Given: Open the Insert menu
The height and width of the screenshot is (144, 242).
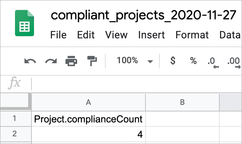Looking at the screenshot, I should (x=152, y=35).
